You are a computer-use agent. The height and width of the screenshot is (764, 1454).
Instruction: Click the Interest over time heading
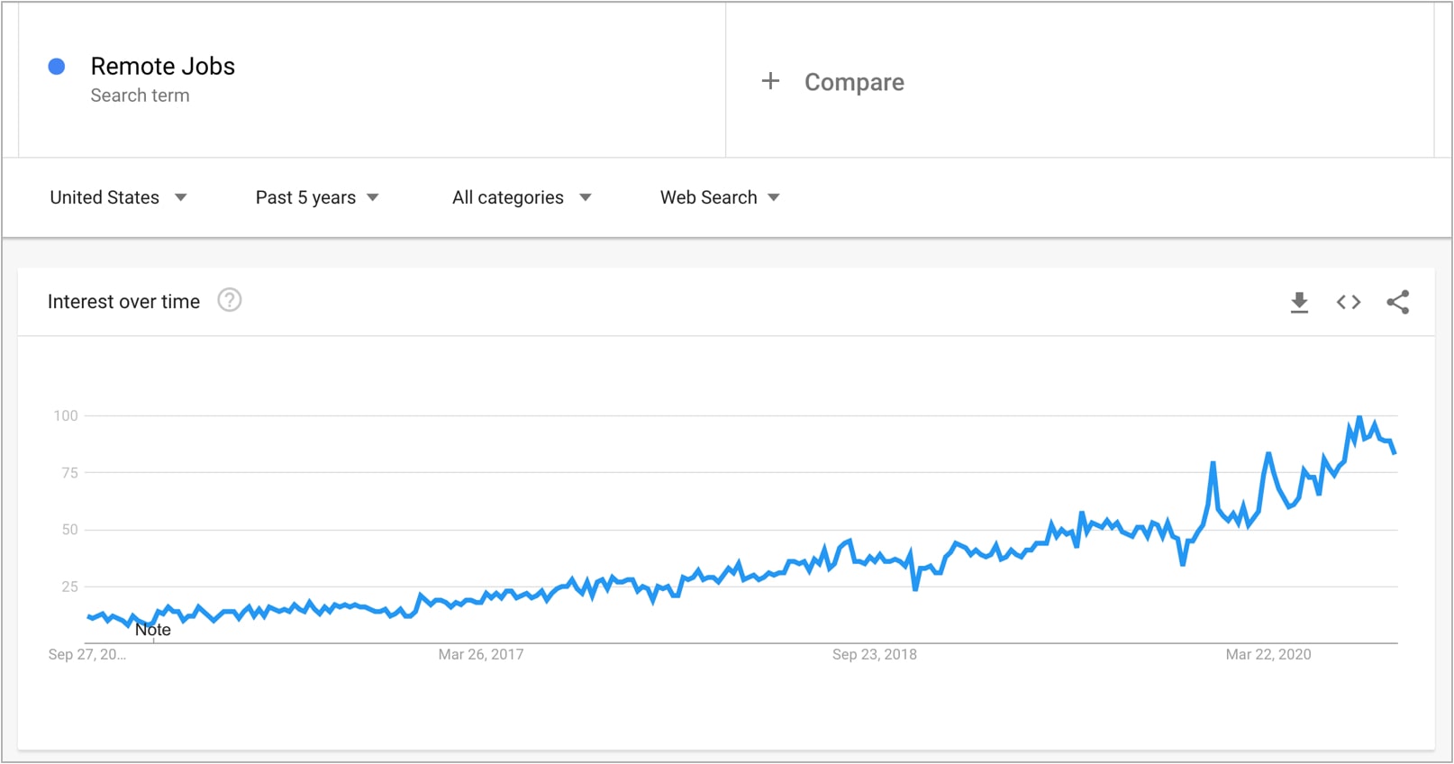coord(123,302)
